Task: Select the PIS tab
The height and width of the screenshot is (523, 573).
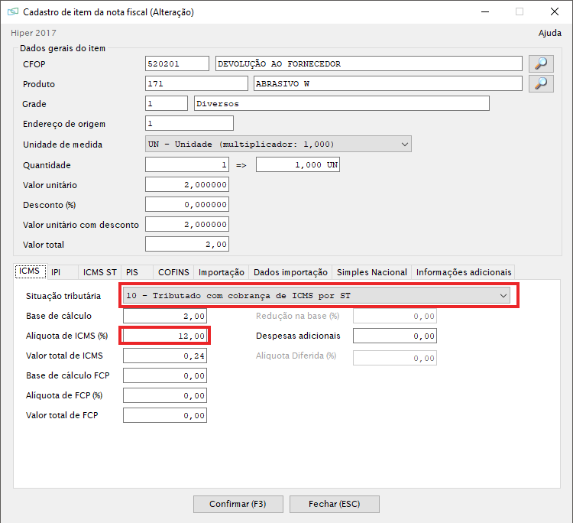Action: pos(132,272)
